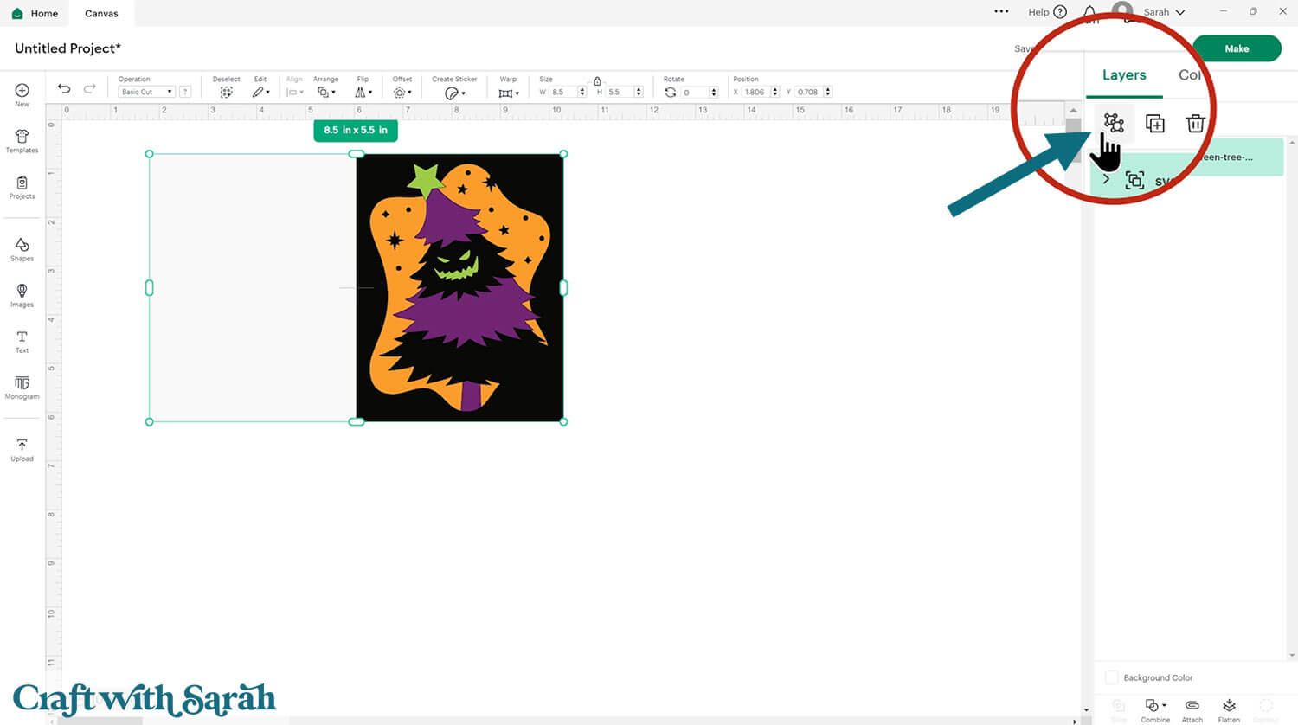Toggle the size aspect ratio lock
Image resolution: width=1298 pixels, height=725 pixels.
[597, 80]
